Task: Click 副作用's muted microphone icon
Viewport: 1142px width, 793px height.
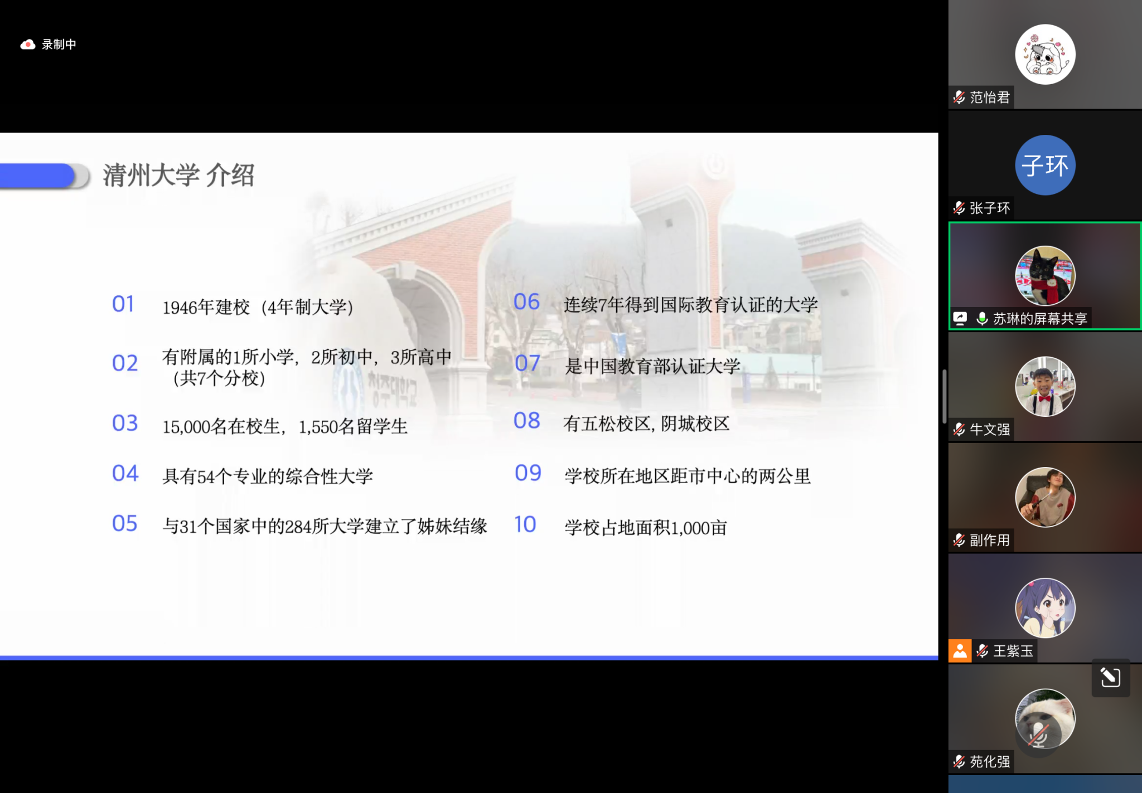Action: click(959, 540)
